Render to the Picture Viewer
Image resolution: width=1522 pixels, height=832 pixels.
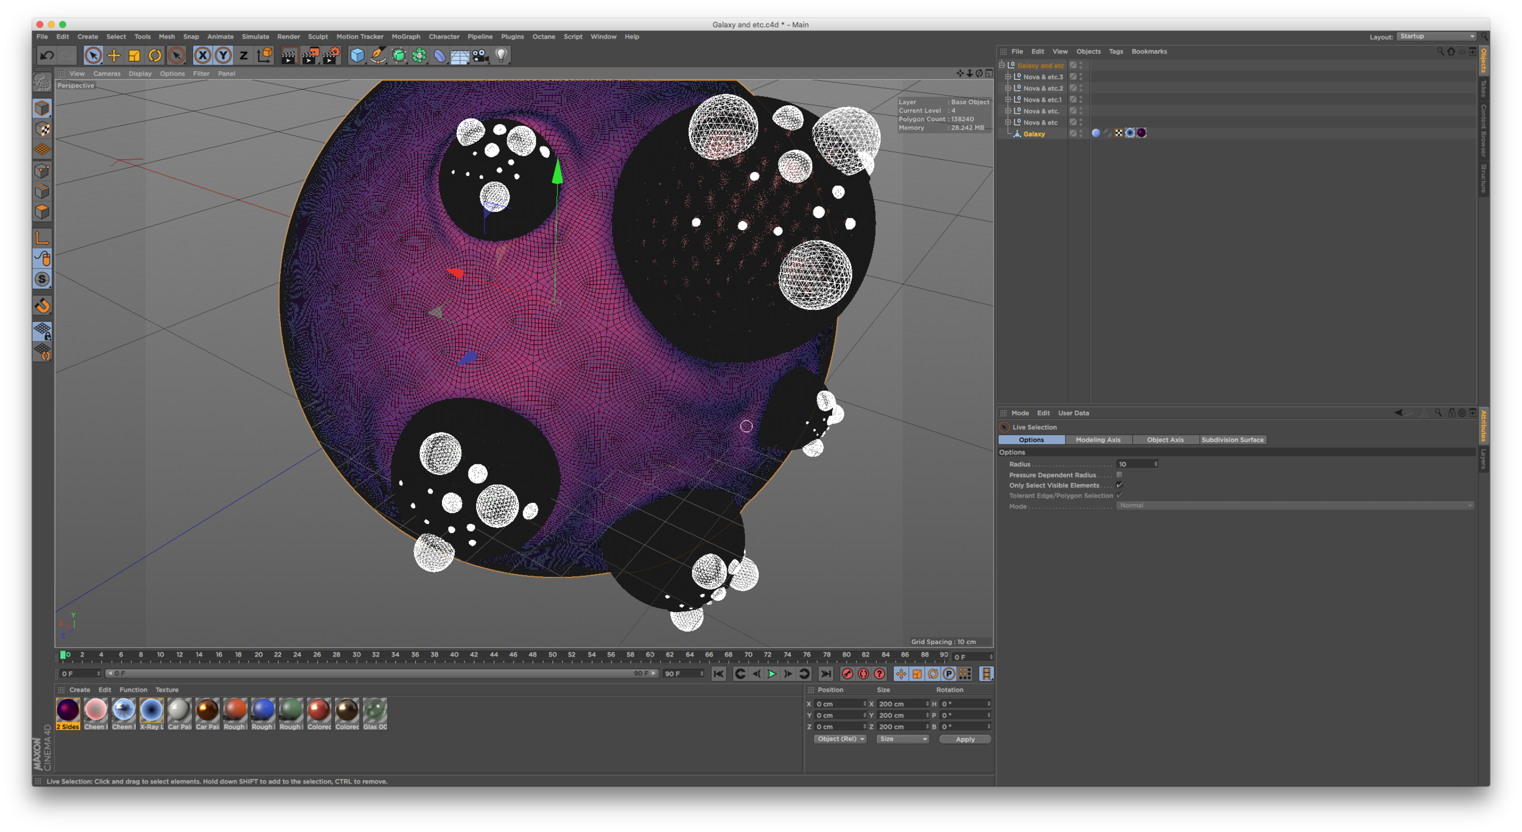[309, 55]
